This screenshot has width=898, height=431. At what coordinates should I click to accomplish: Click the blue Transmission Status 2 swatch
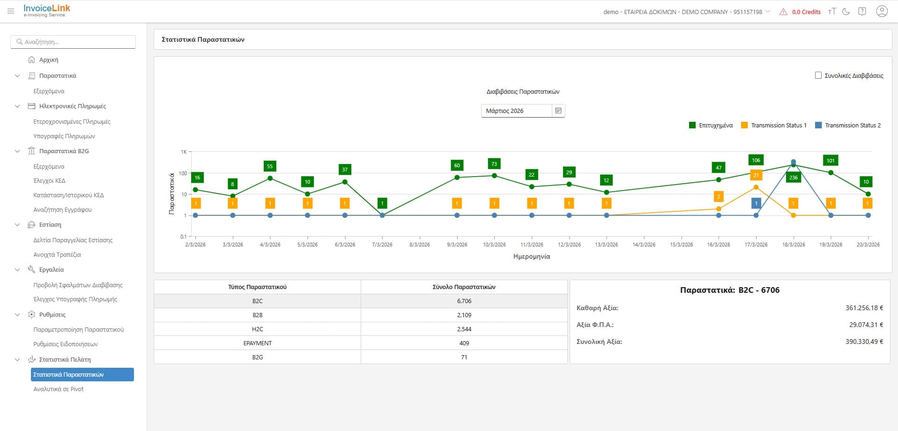click(818, 126)
